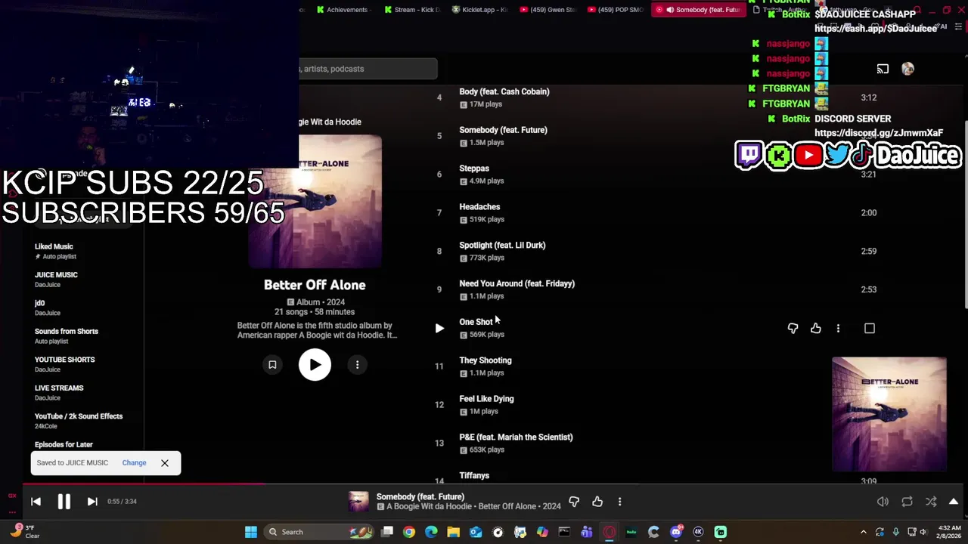Open Microsoft Teams from taskbar
This screenshot has height=544, width=968.
click(587, 532)
